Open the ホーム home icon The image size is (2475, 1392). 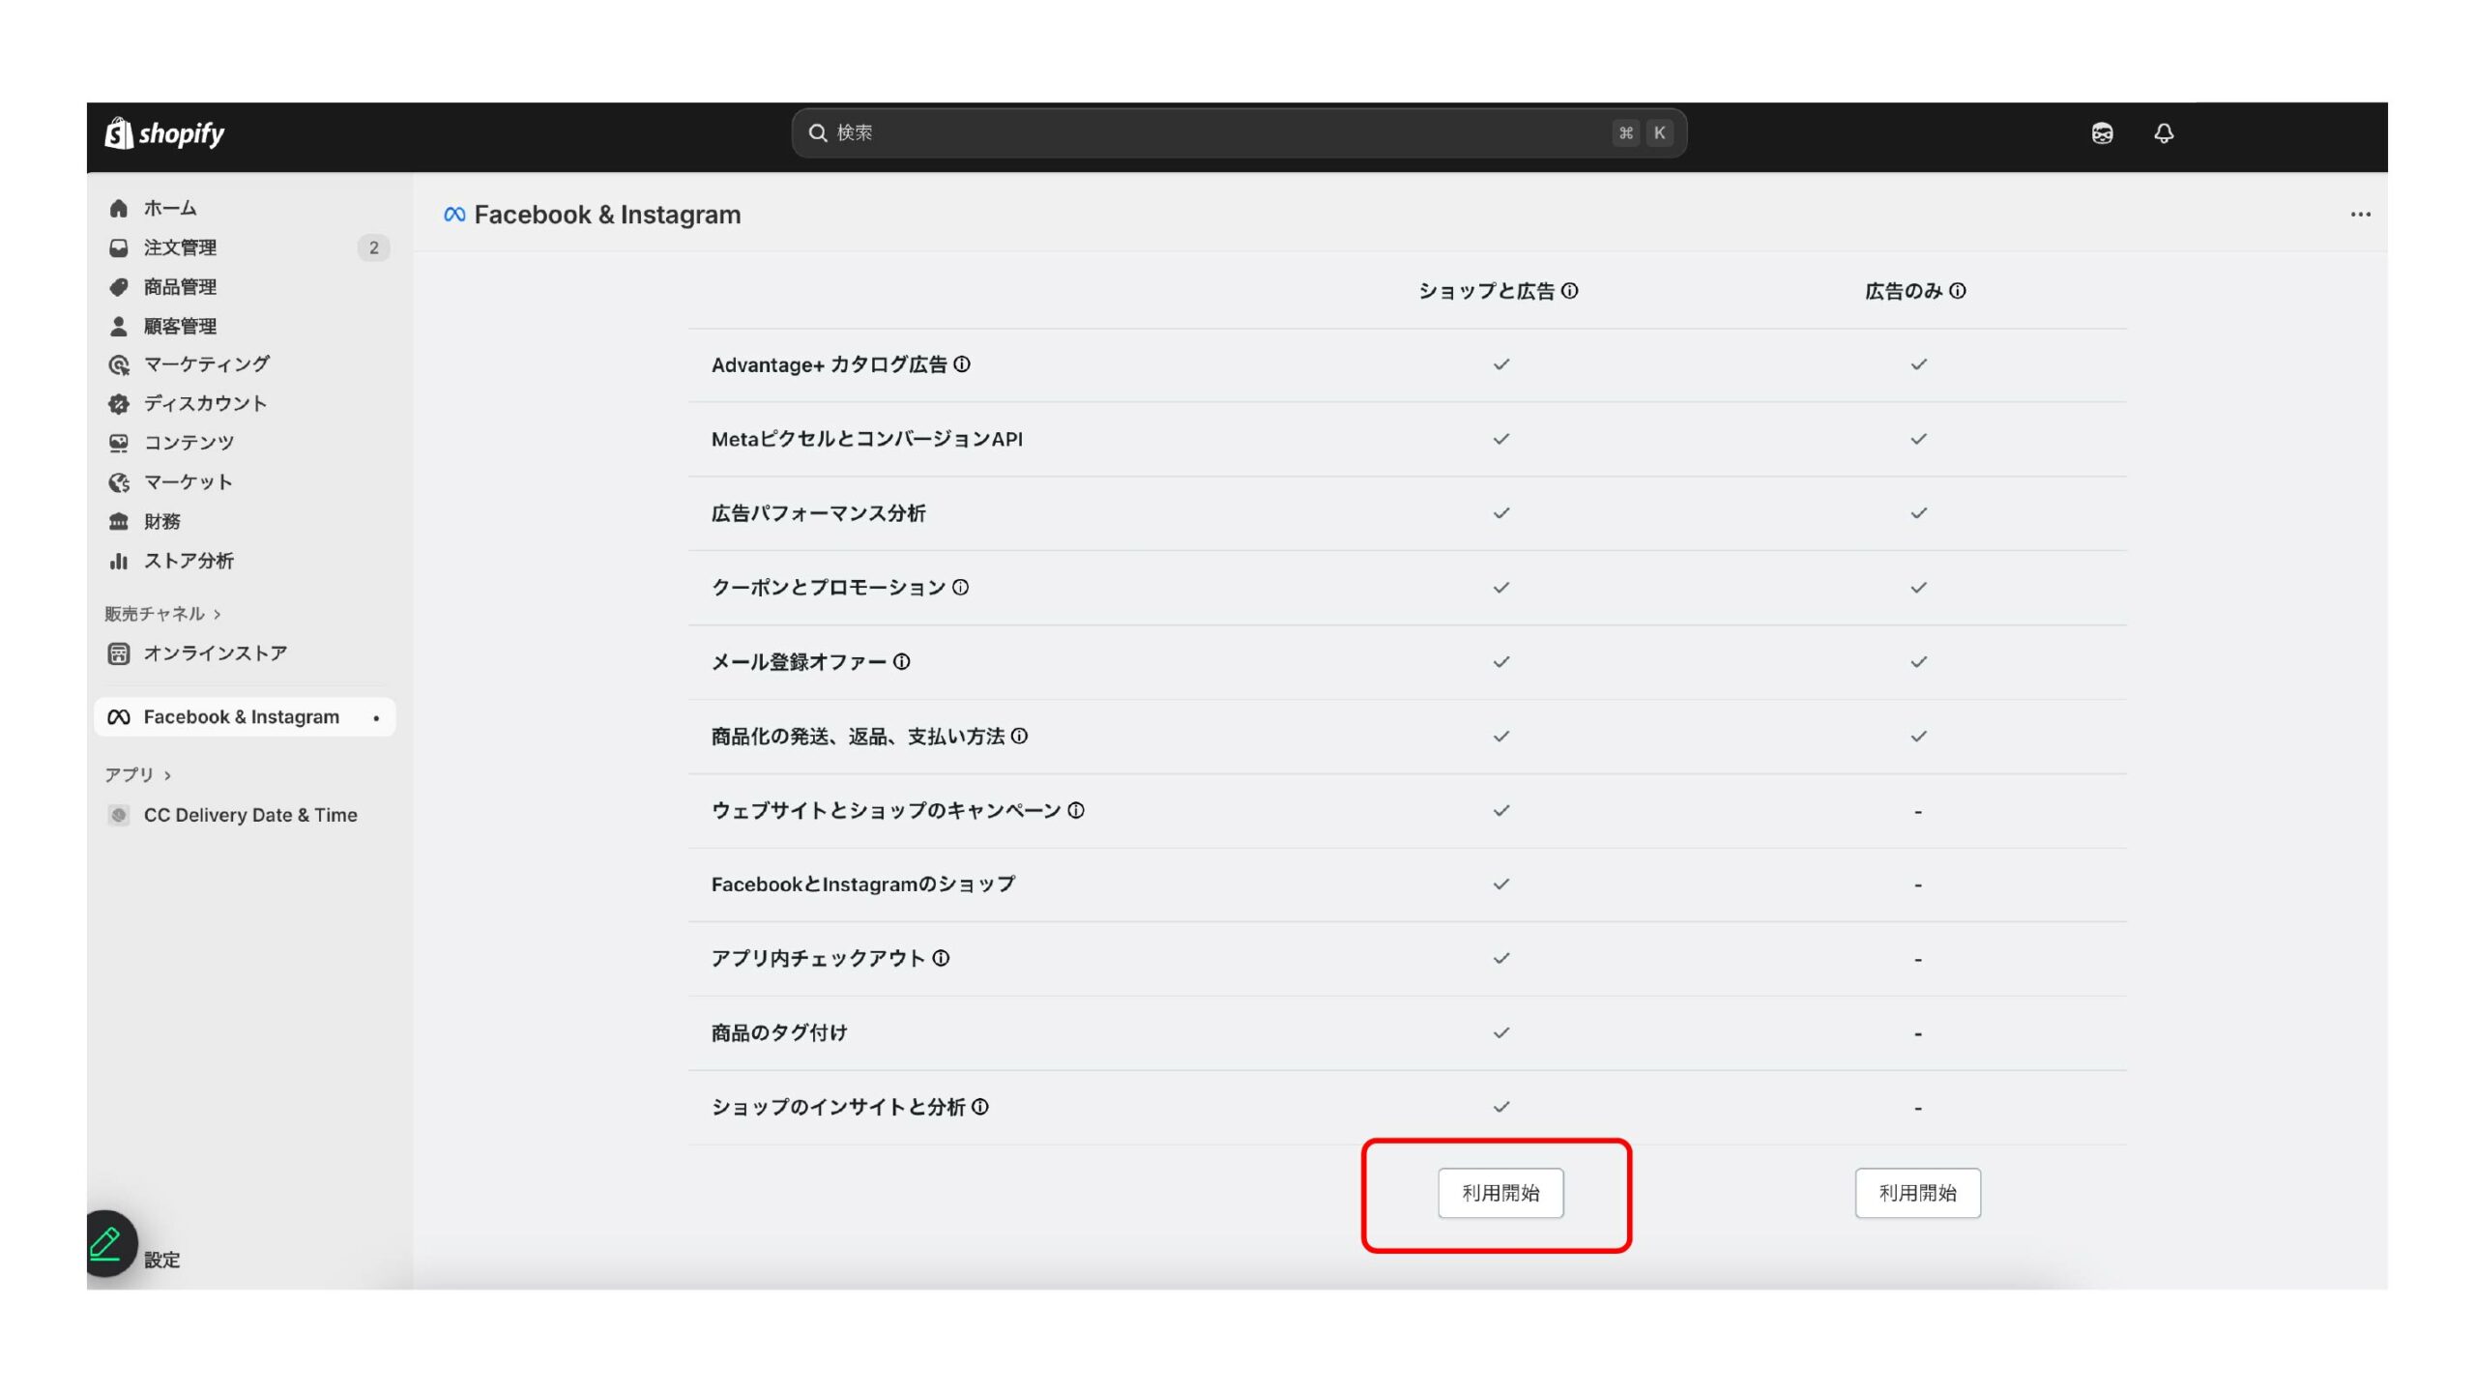118,208
